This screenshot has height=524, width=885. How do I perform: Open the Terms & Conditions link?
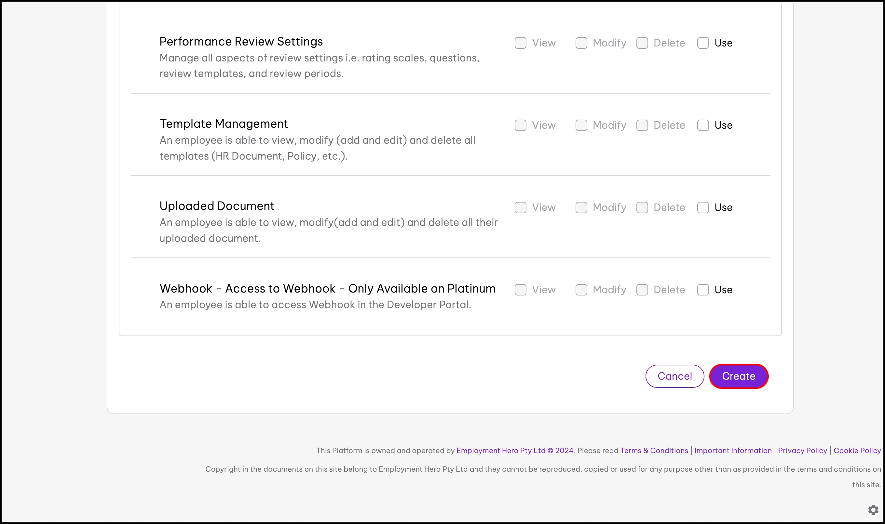coord(654,451)
